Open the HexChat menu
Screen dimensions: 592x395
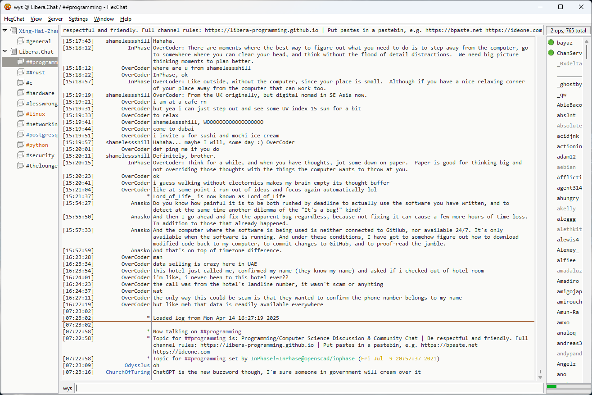pos(14,19)
